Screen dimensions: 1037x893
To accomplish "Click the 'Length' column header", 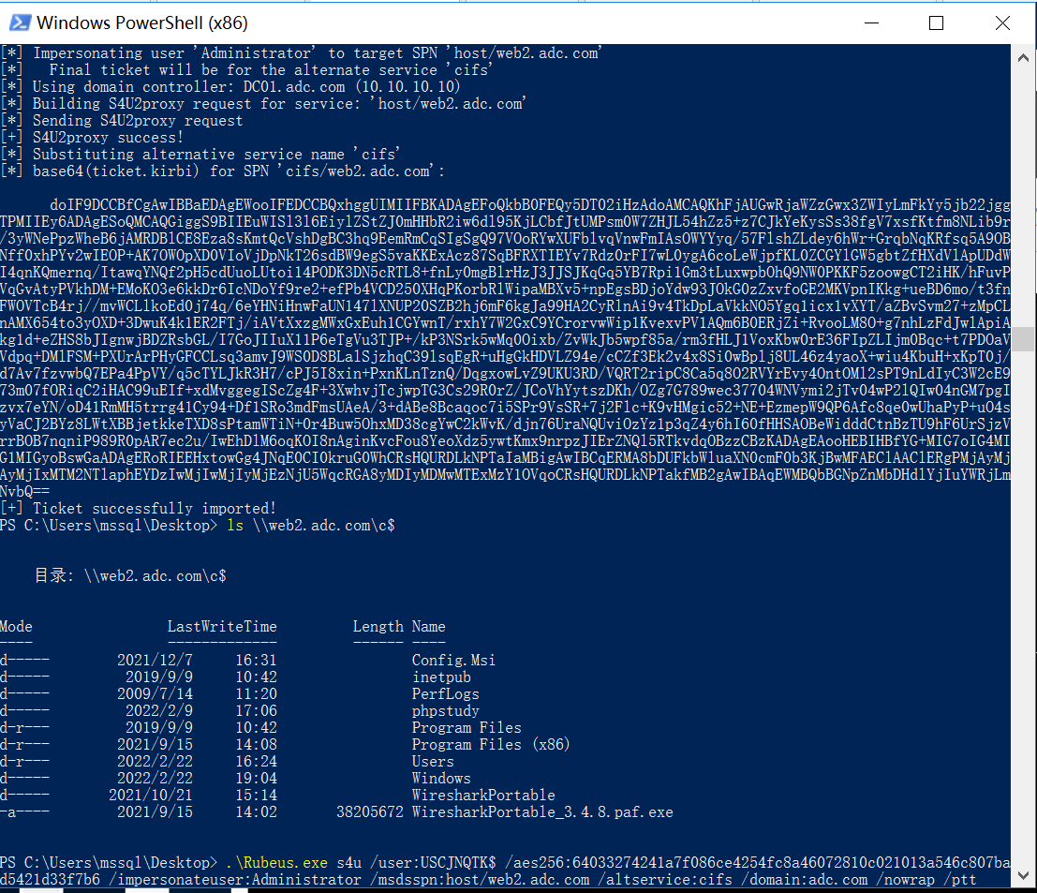I will tap(378, 627).
